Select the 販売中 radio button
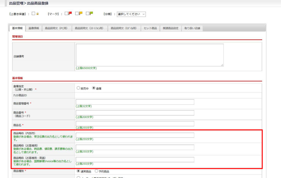The width and height of the screenshot is (281, 178). tap(78, 88)
